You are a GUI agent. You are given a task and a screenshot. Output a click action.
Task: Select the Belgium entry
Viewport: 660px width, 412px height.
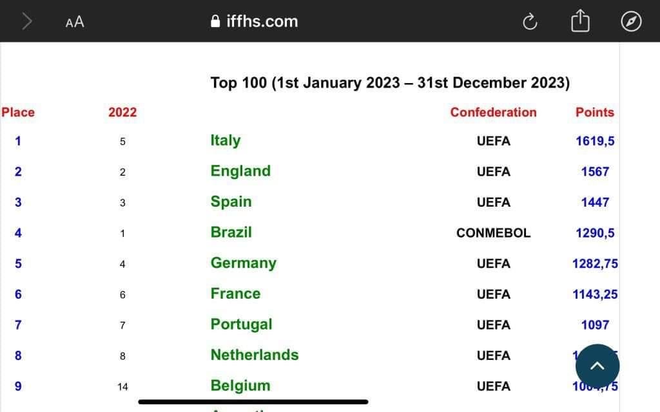pyautogui.click(x=240, y=386)
